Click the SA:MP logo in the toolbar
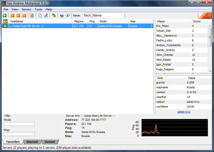 (205, 16)
